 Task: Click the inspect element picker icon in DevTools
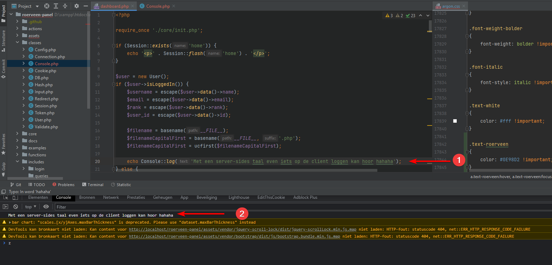pos(6,197)
